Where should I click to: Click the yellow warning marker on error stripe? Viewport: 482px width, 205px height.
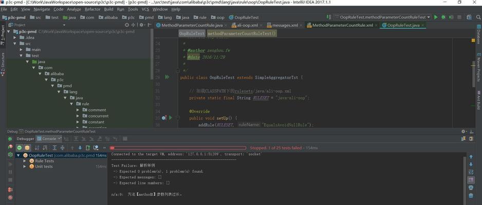point(473,40)
